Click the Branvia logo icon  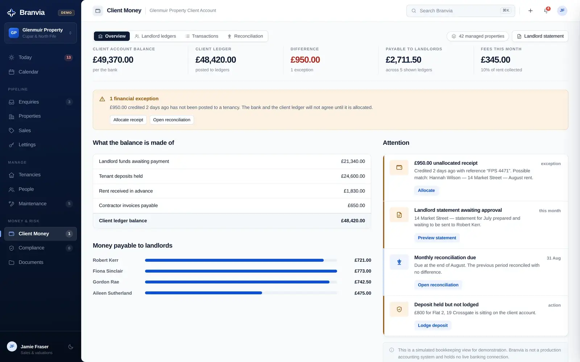coord(11,13)
